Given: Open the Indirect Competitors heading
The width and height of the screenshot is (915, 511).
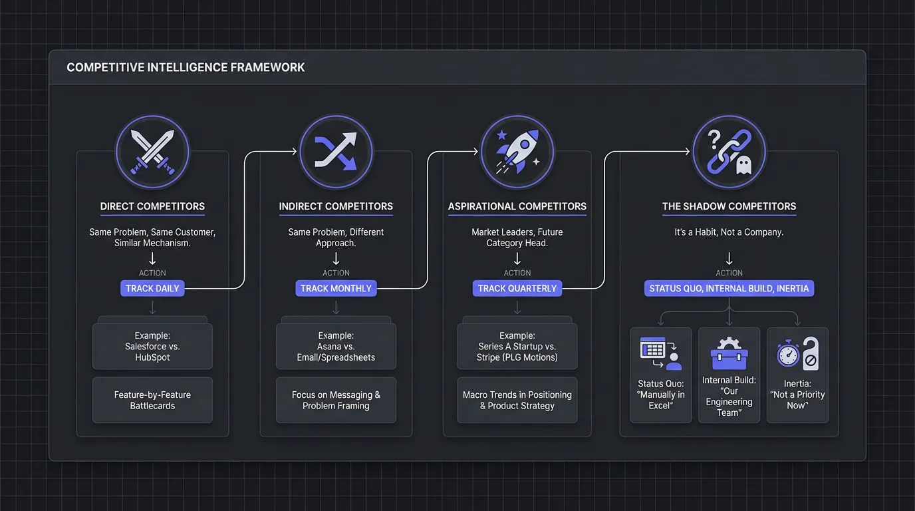Looking at the screenshot, I should point(336,206).
